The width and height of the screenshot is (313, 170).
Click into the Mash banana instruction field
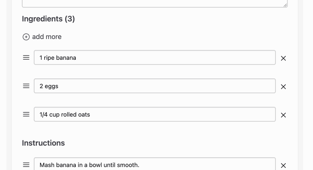[155, 164]
